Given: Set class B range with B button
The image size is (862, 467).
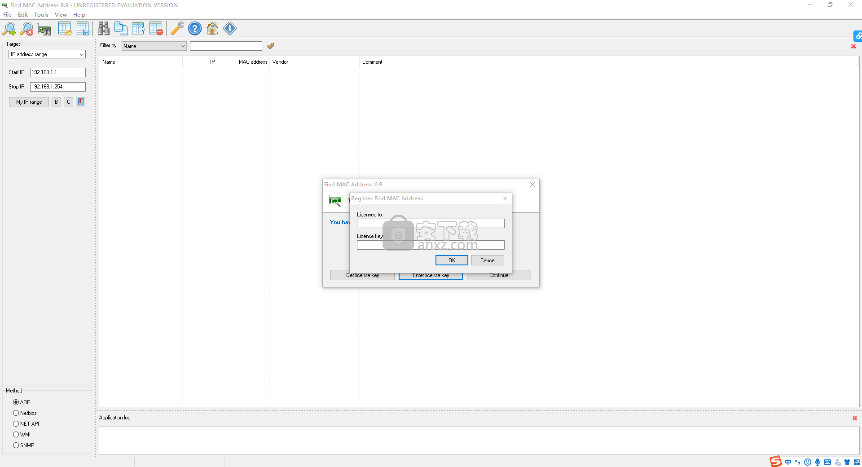Looking at the screenshot, I should pyautogui.click(x=56, y=102).
